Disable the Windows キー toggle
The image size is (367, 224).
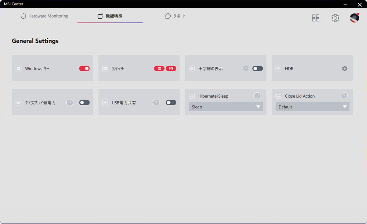pyautogui.click(x=84, y=68)
